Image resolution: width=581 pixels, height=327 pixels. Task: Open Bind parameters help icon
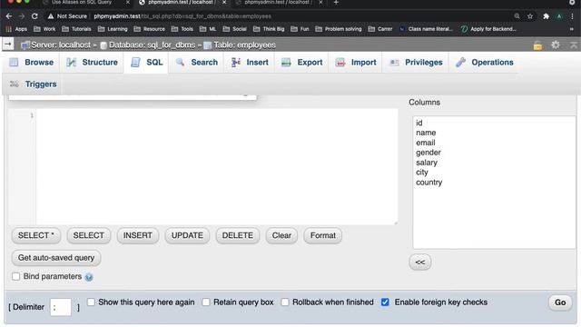89,277
